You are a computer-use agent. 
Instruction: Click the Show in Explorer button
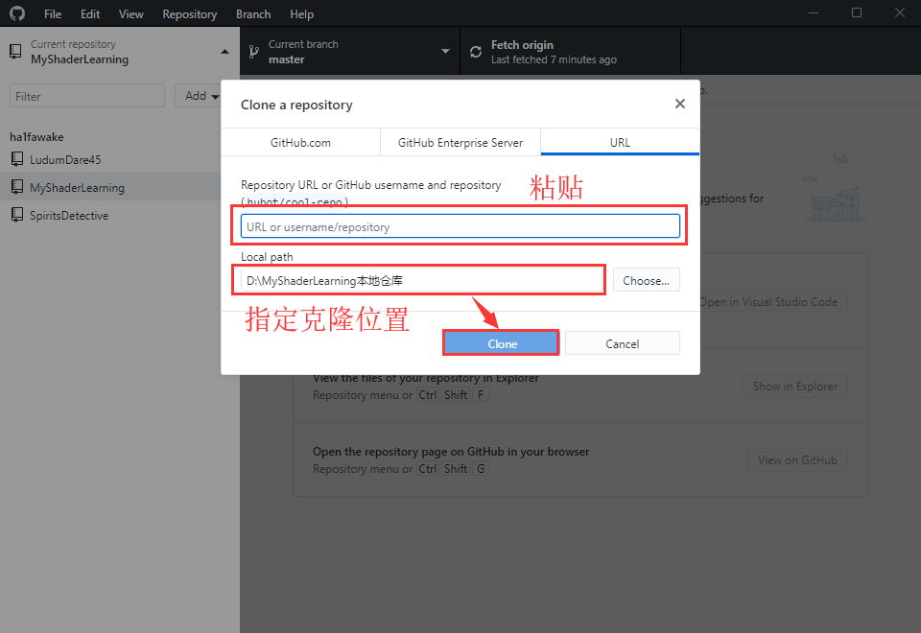[795, 386]
